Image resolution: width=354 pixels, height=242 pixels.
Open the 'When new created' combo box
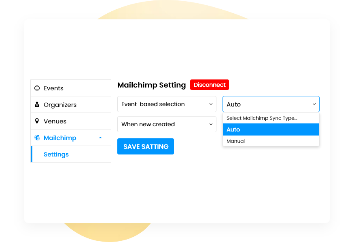coord(167,124)
